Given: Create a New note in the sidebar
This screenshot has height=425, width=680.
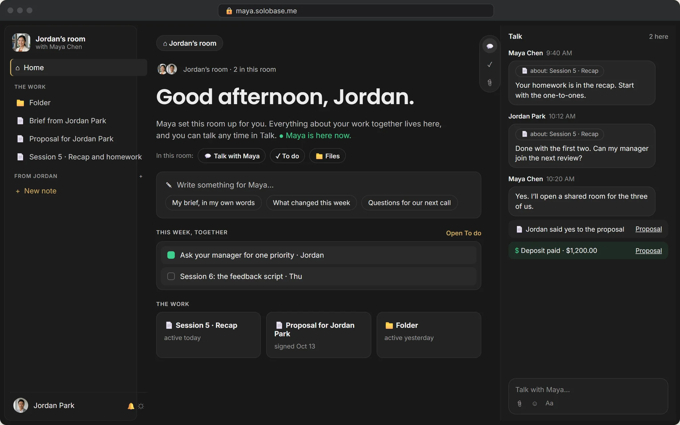Looking at the screenshot, I should click(36, 191).
